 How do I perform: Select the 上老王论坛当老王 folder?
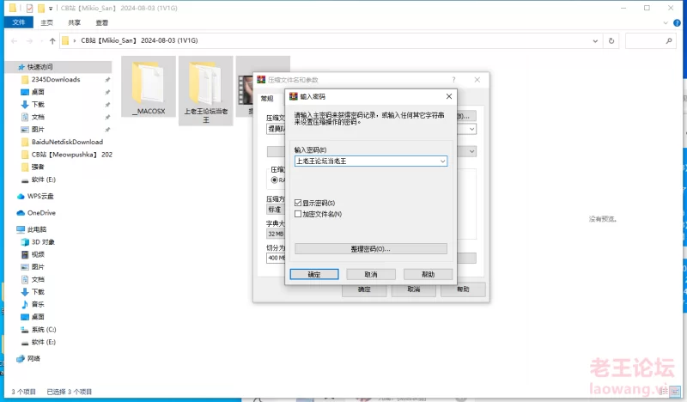pos(205,91)
